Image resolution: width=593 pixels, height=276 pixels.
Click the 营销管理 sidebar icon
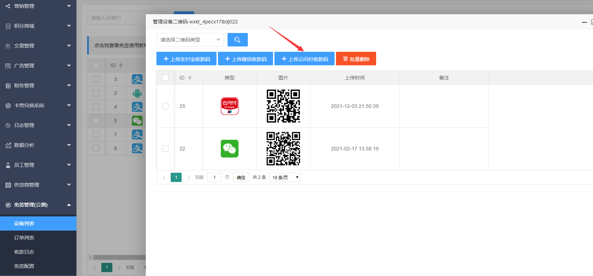[x=8, y=6]
